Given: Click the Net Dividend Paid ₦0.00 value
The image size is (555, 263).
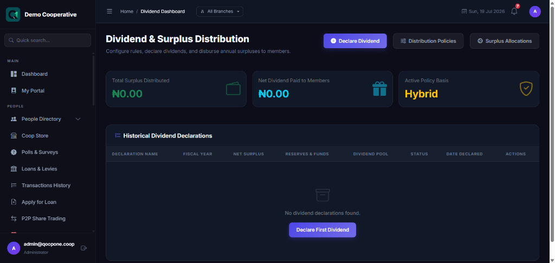Looking at the screenshot, I should [x=274, y=94].
